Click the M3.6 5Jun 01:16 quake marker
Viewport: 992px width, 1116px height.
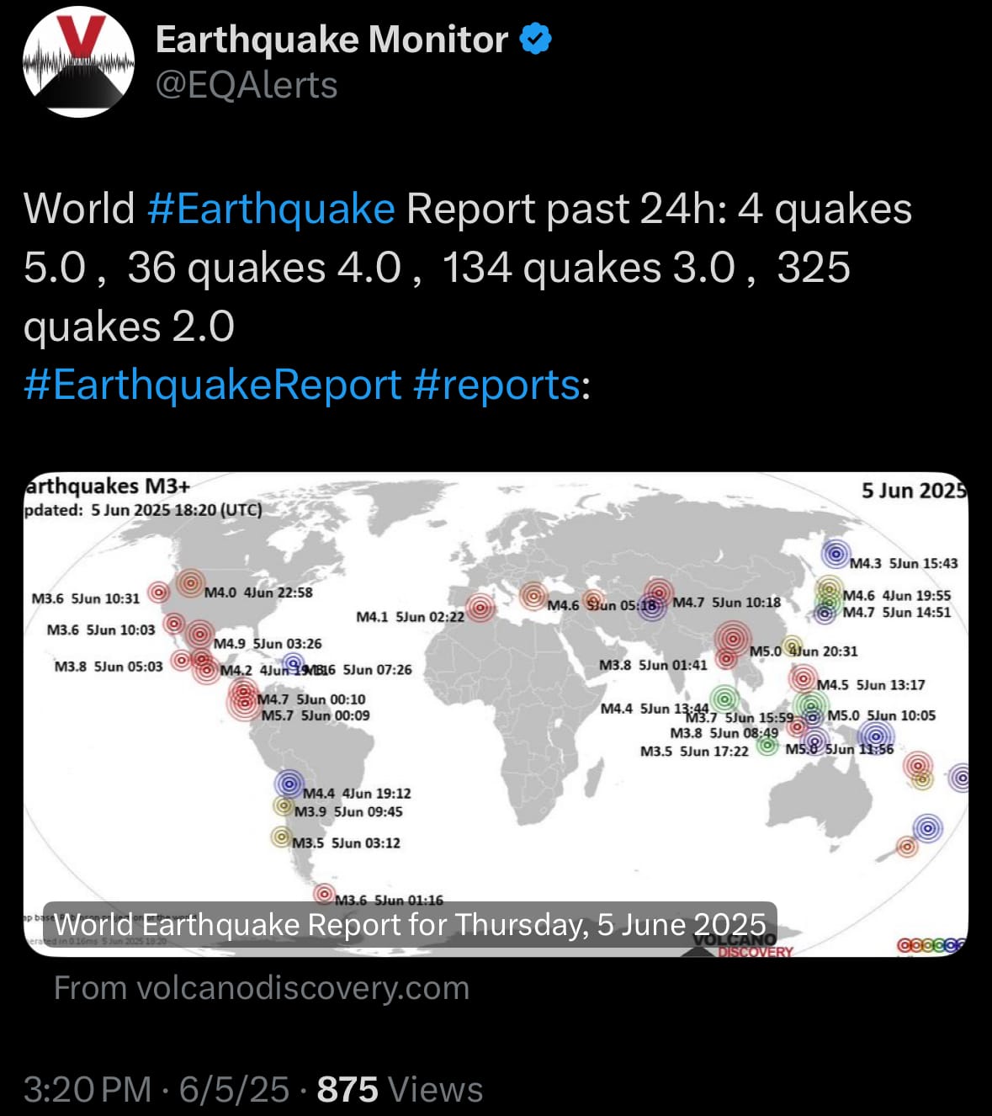(x=324, y=894)
